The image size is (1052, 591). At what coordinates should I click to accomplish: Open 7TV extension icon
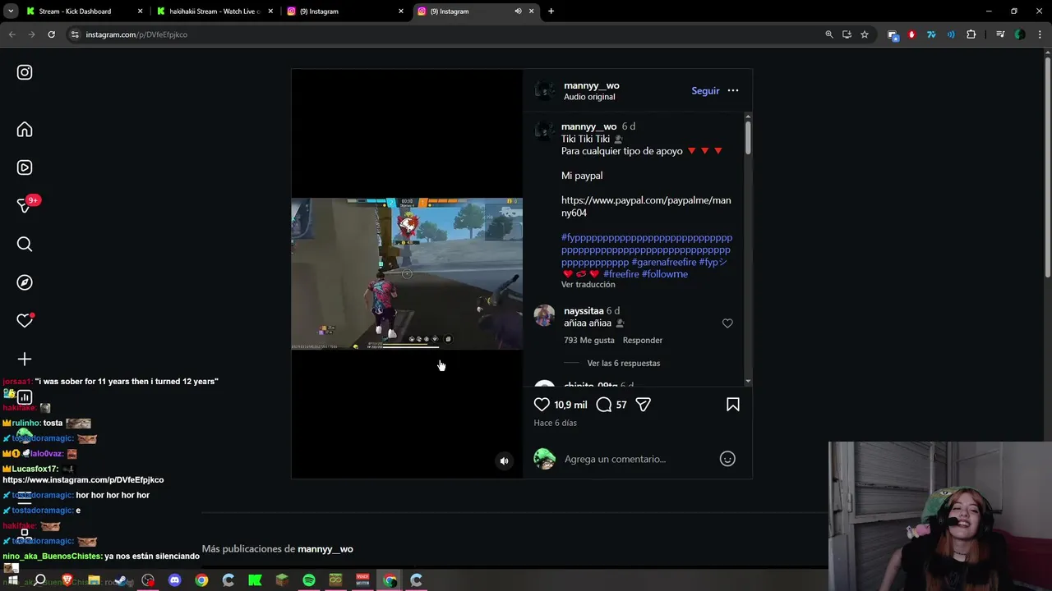point(931,34)
